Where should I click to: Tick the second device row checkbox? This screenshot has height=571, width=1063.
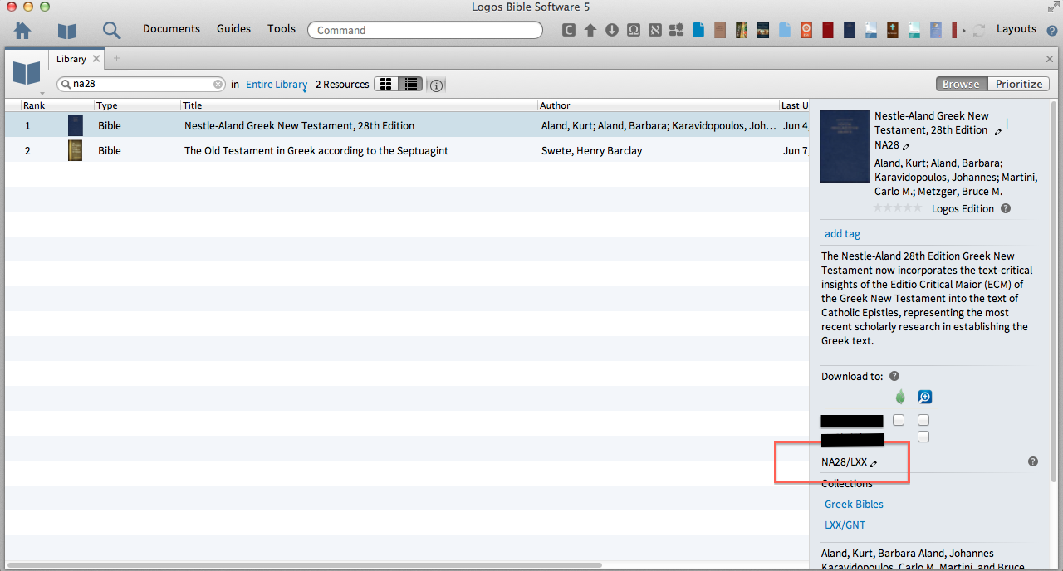click(923, 437)
